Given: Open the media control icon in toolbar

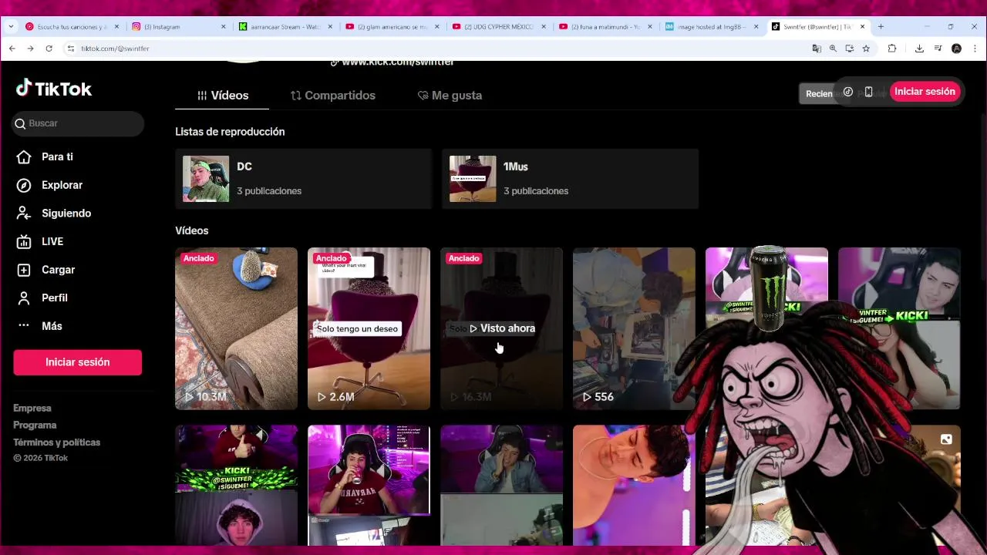Looking at the screenshot, I should point(938,49).
